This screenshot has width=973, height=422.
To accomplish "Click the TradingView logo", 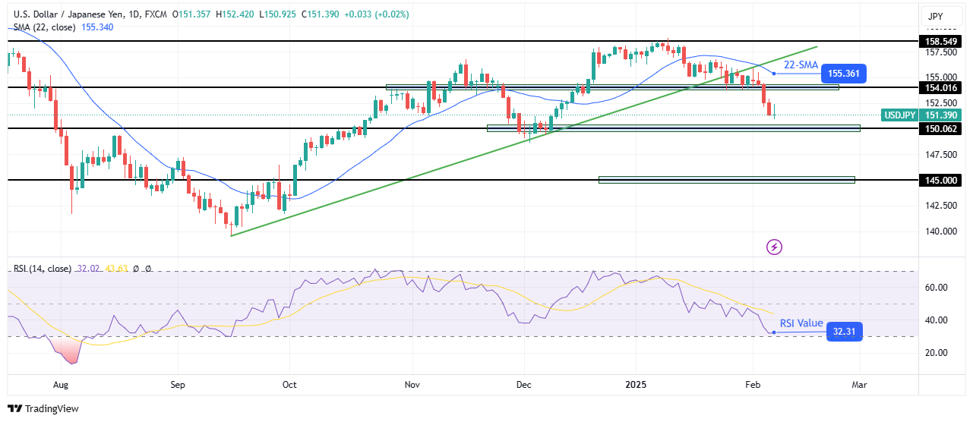I will pyautogui.click(x=43, y=408).
